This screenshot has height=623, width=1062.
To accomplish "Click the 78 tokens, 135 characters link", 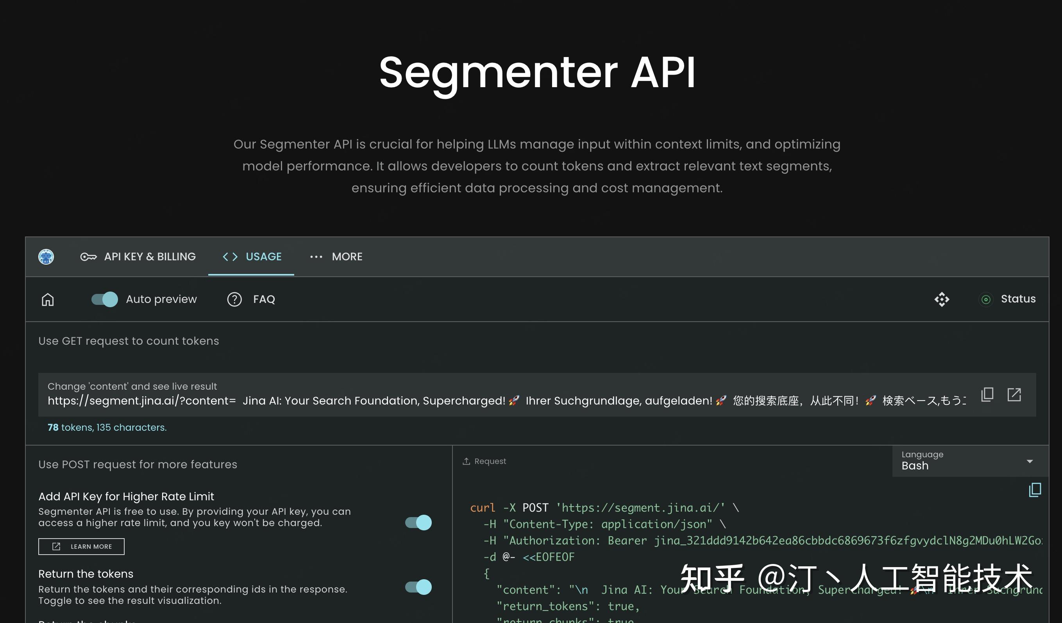I will coord(107,427).
